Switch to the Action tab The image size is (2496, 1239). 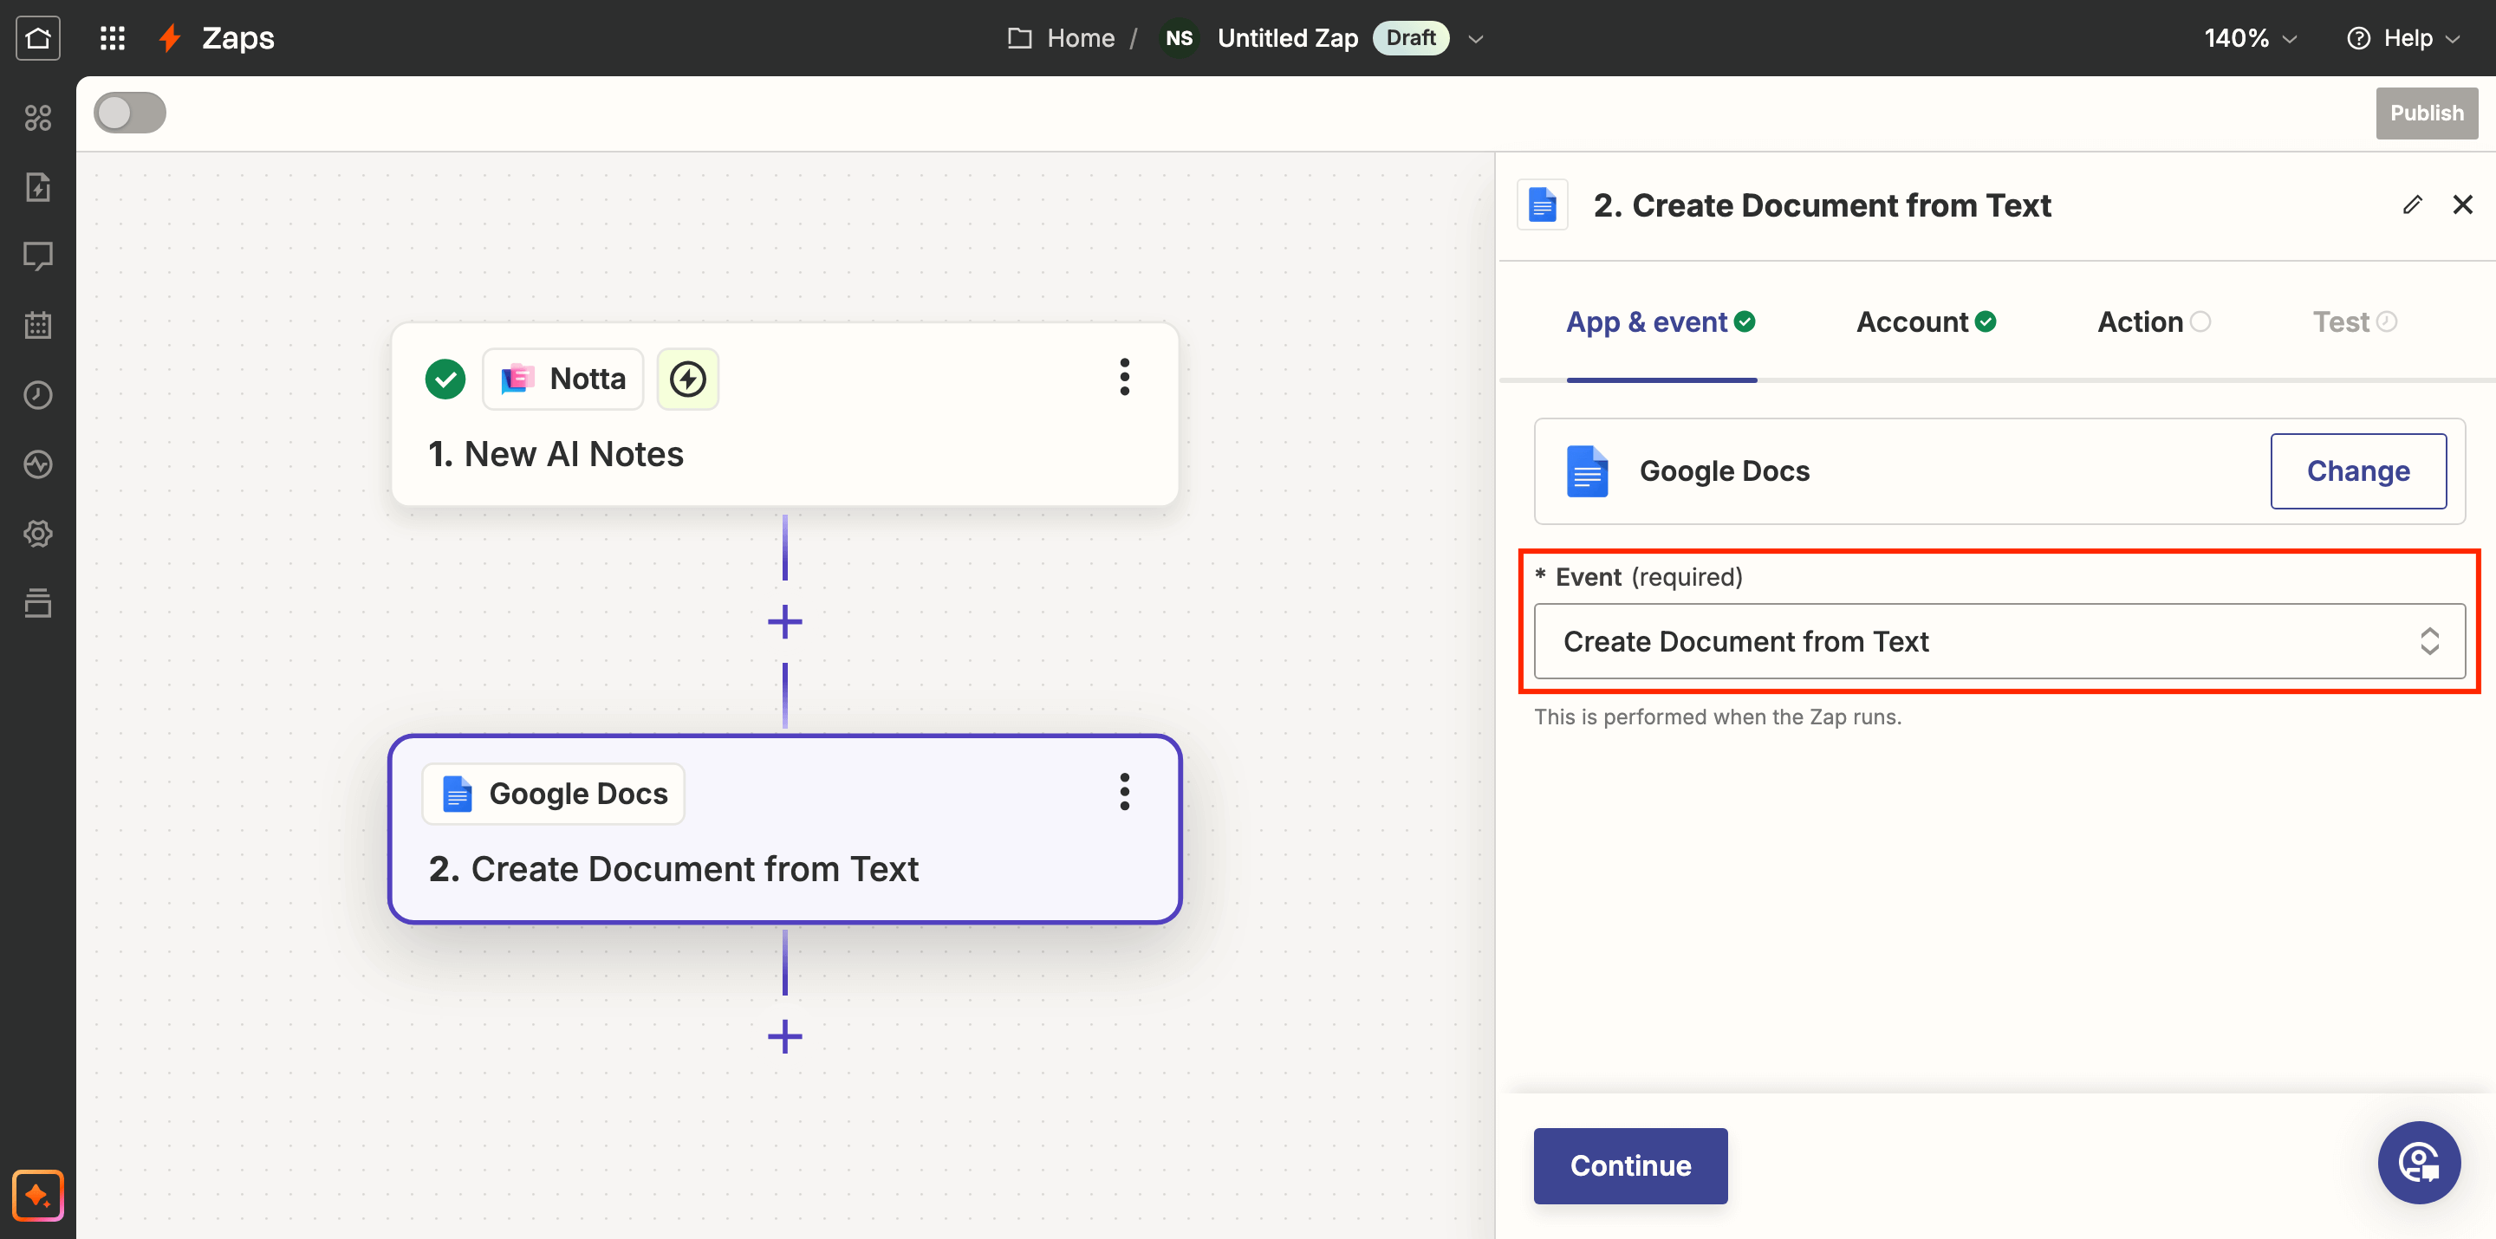click(x=2154, y=321)
